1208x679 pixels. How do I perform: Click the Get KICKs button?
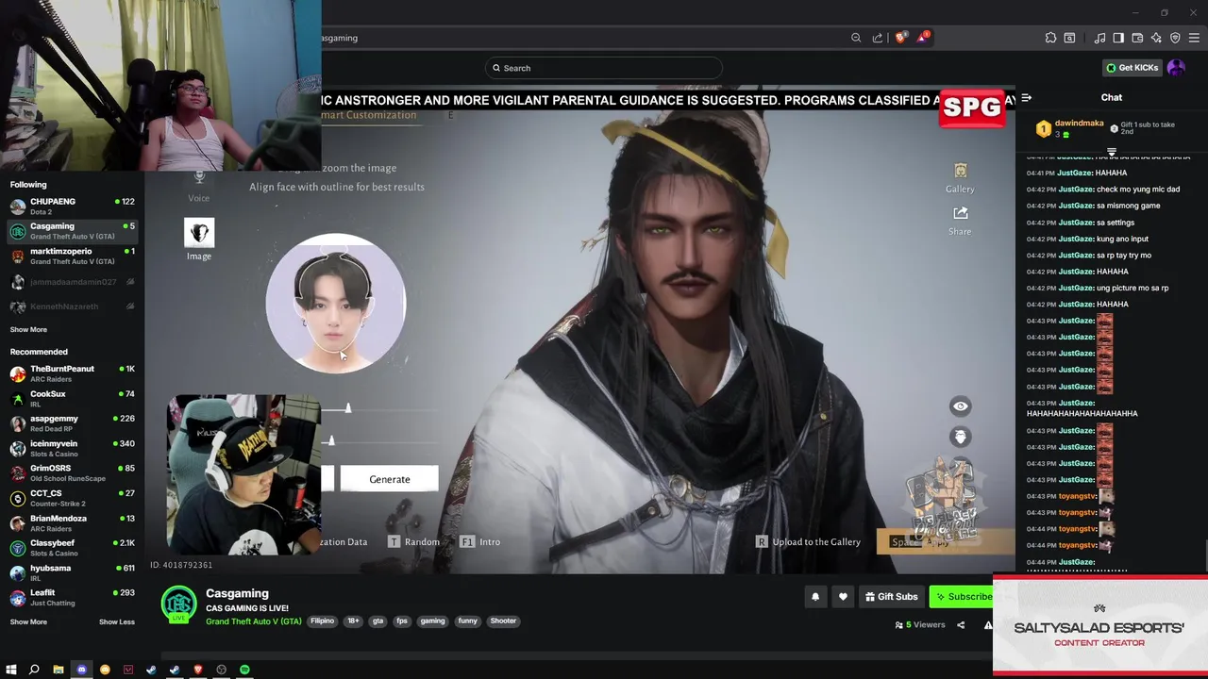(x=1132, y=68)
